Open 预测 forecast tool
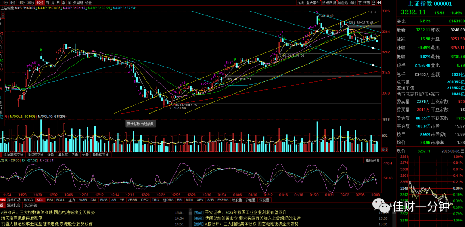The image size is (465, 227). point(367,3)
